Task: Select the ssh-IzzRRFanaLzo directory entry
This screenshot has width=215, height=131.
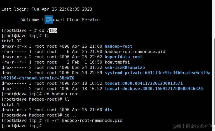Action: [x=125, y=67]
